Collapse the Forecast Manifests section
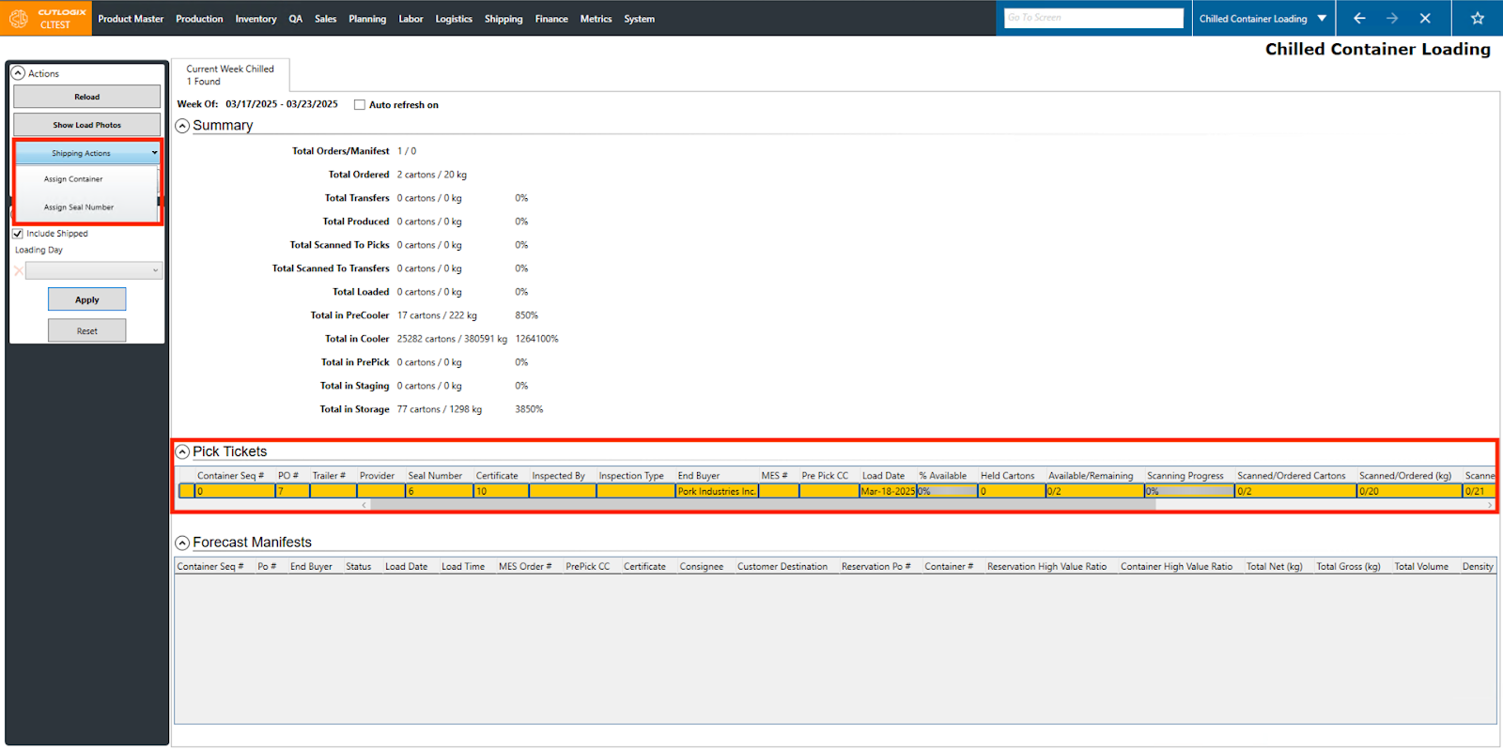The width and height of the screenshot is (1503, 749). [x=183, y=543]
